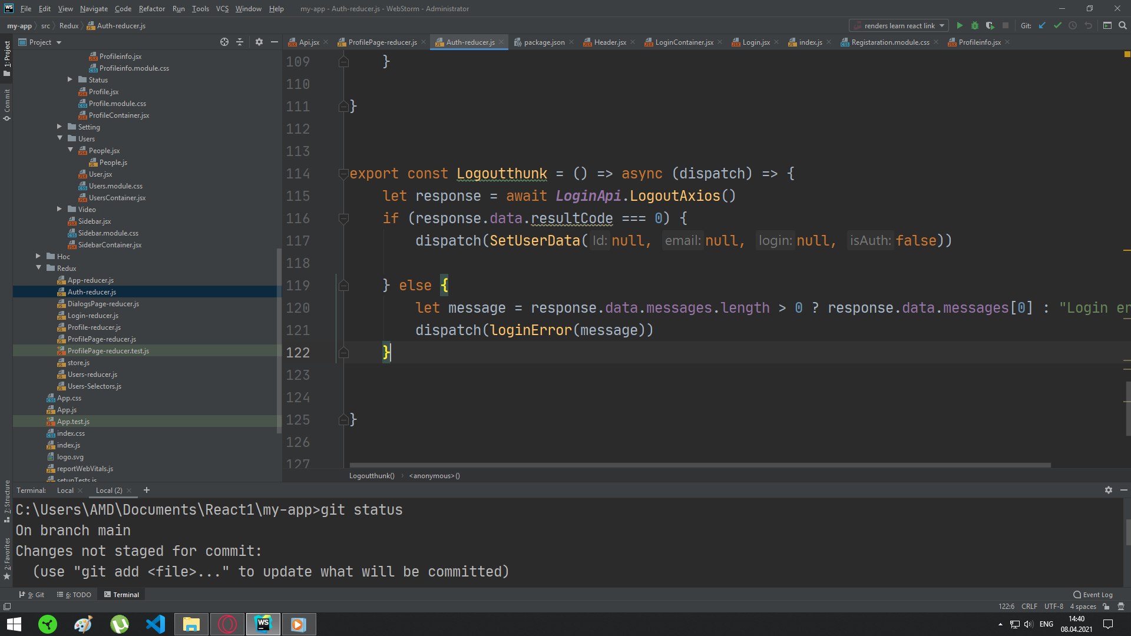Click locate file target icon in Project panel

[224, 42]
